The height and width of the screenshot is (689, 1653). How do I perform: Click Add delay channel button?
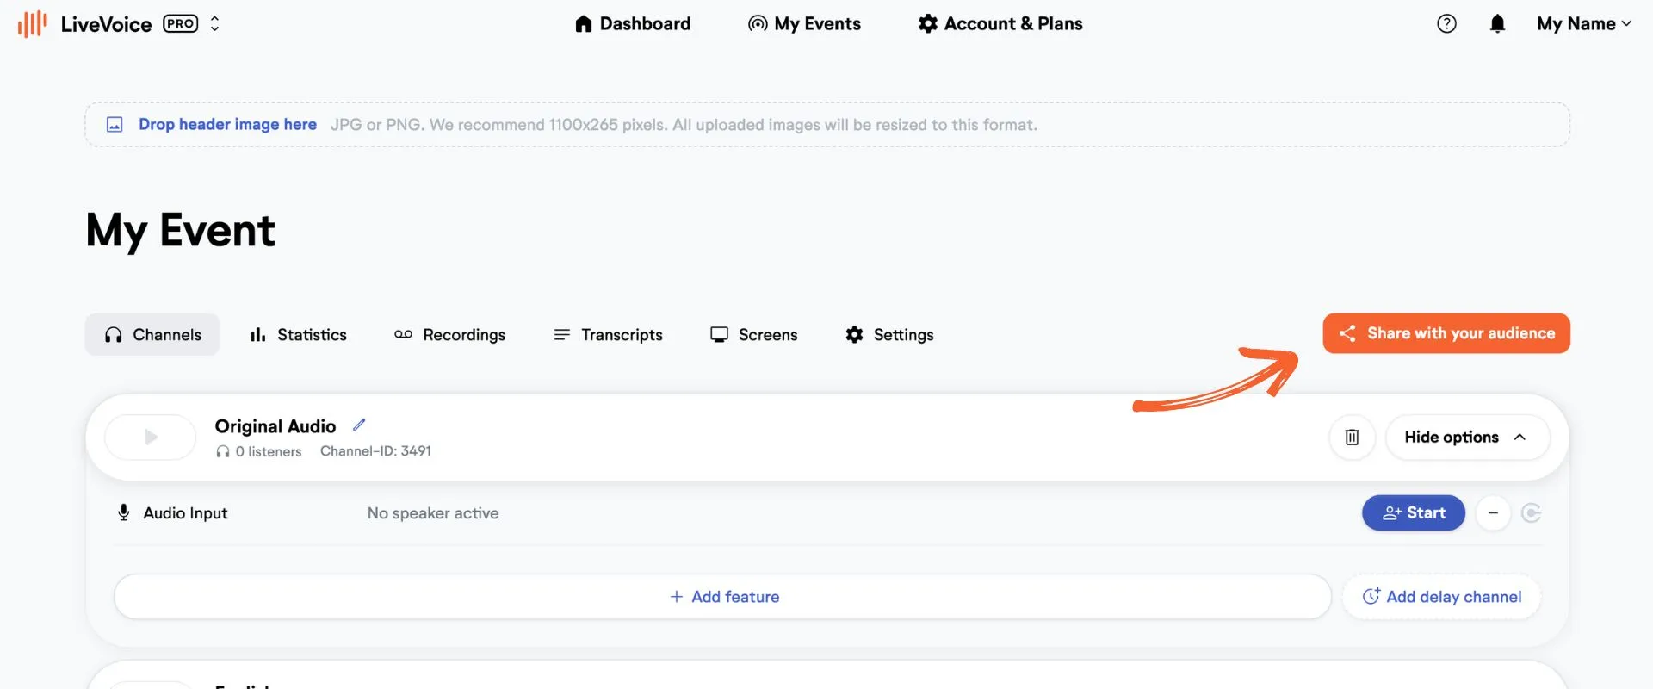click(x=1441, y=597)
